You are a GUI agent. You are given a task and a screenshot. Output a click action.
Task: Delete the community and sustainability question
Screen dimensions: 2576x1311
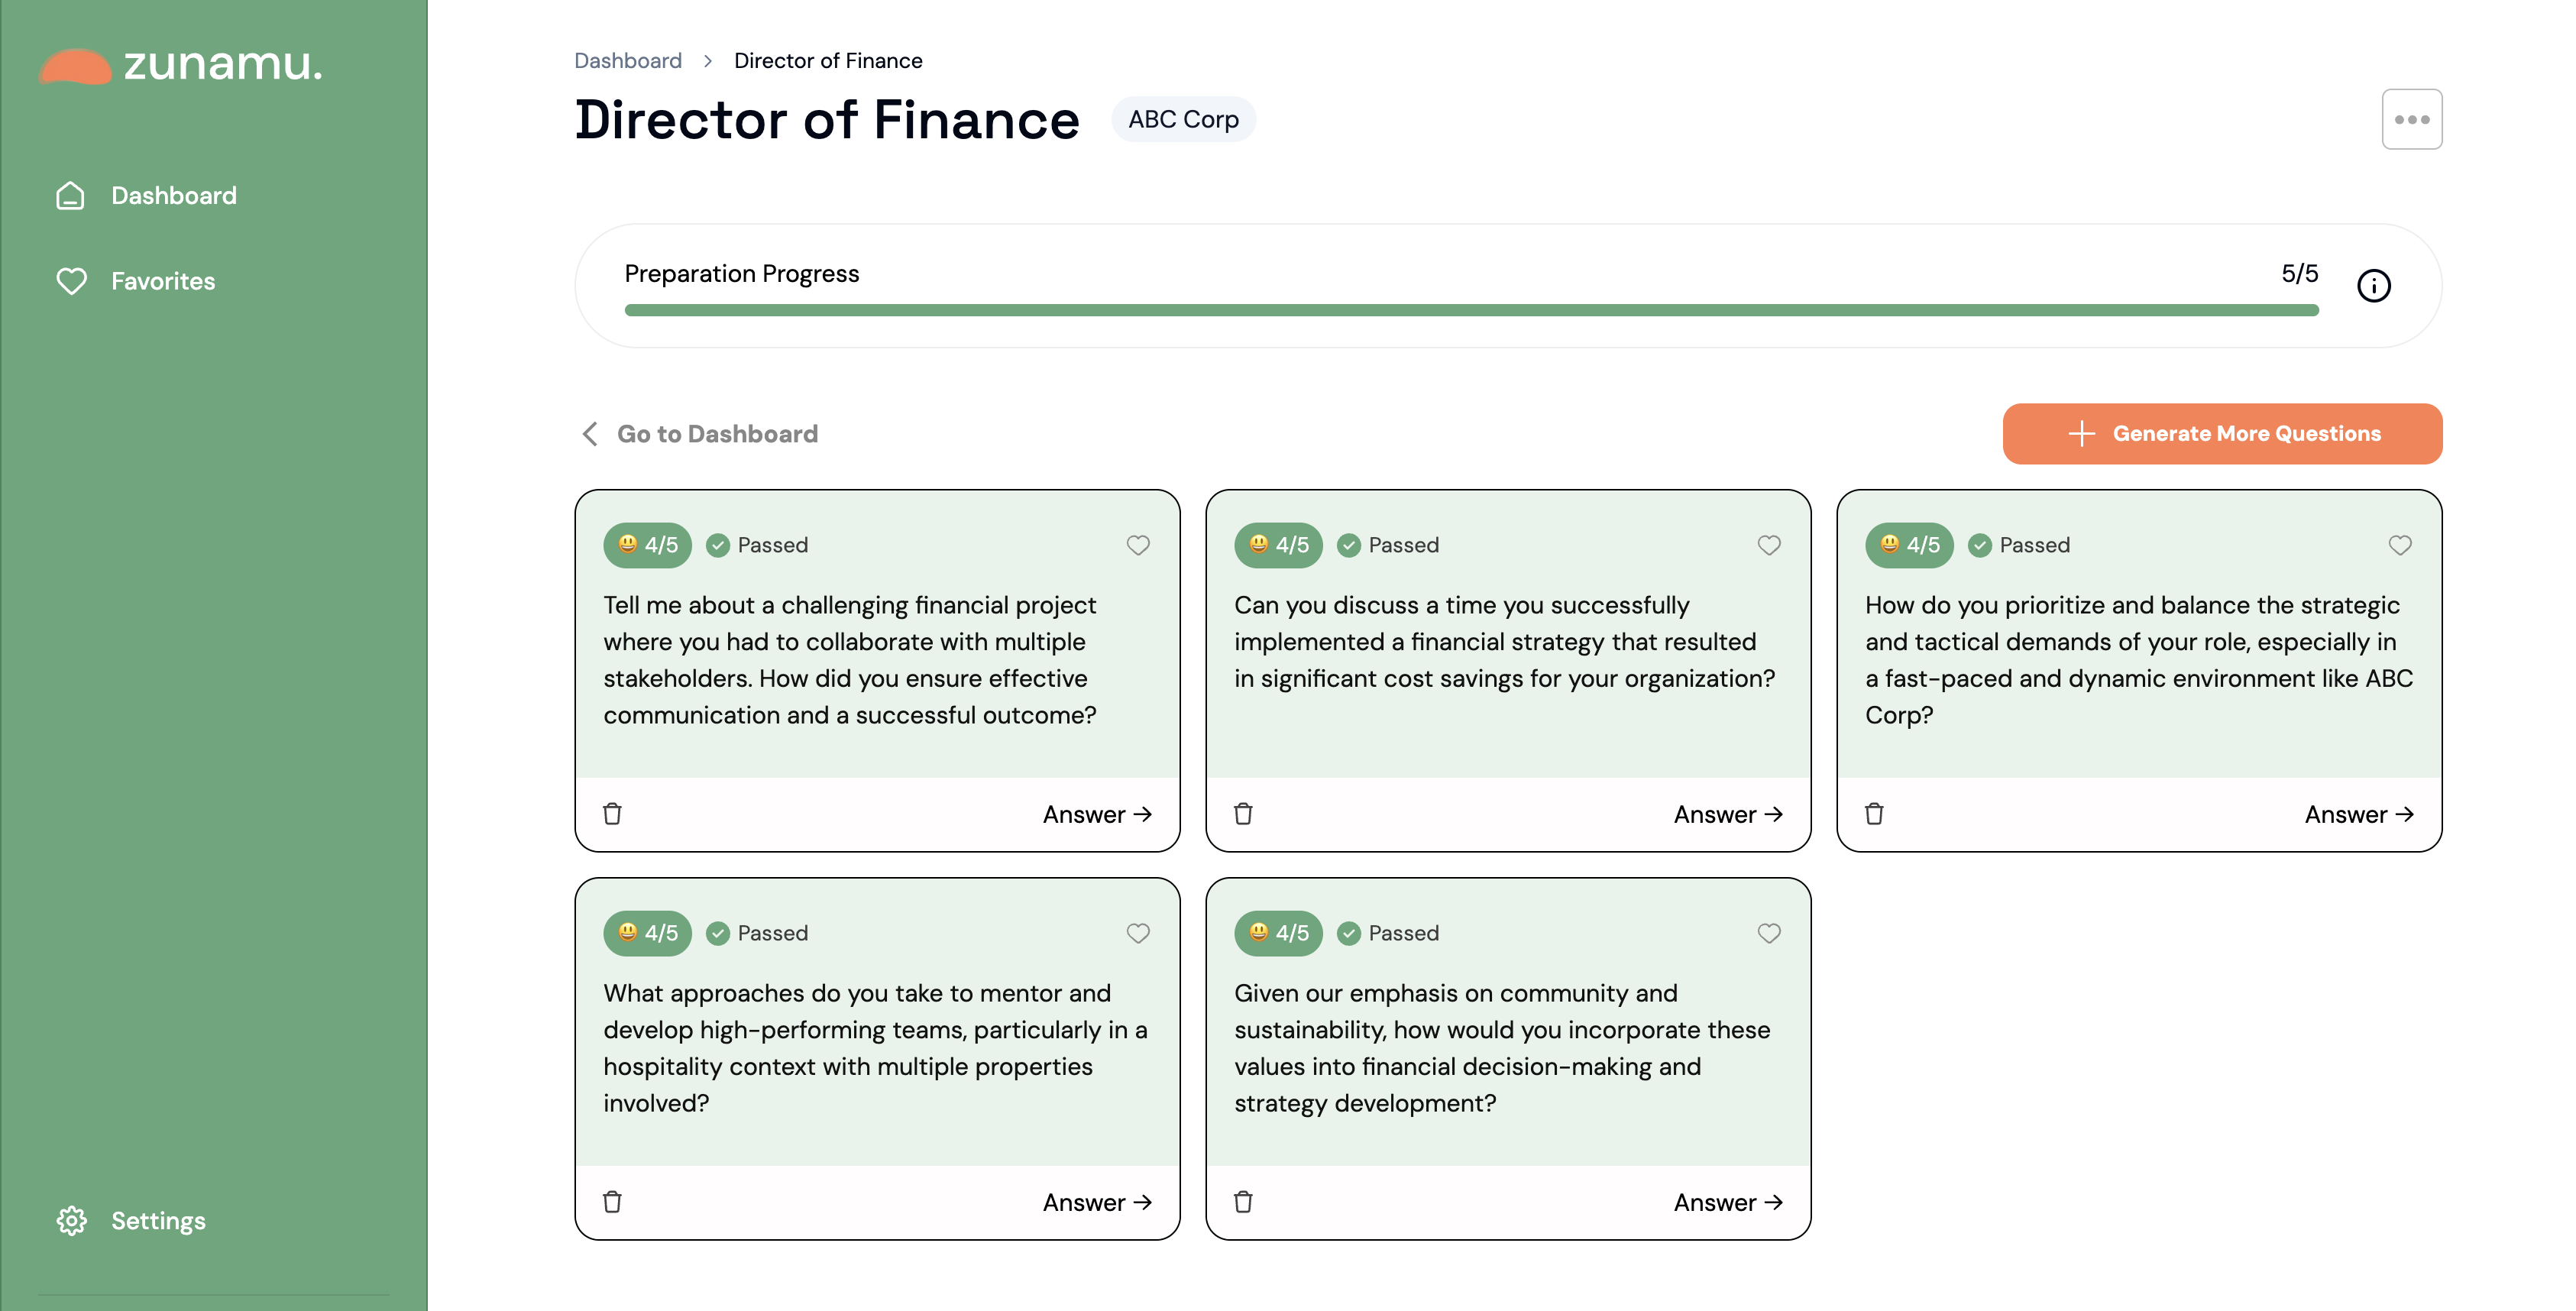(x=1244, y=1202)
